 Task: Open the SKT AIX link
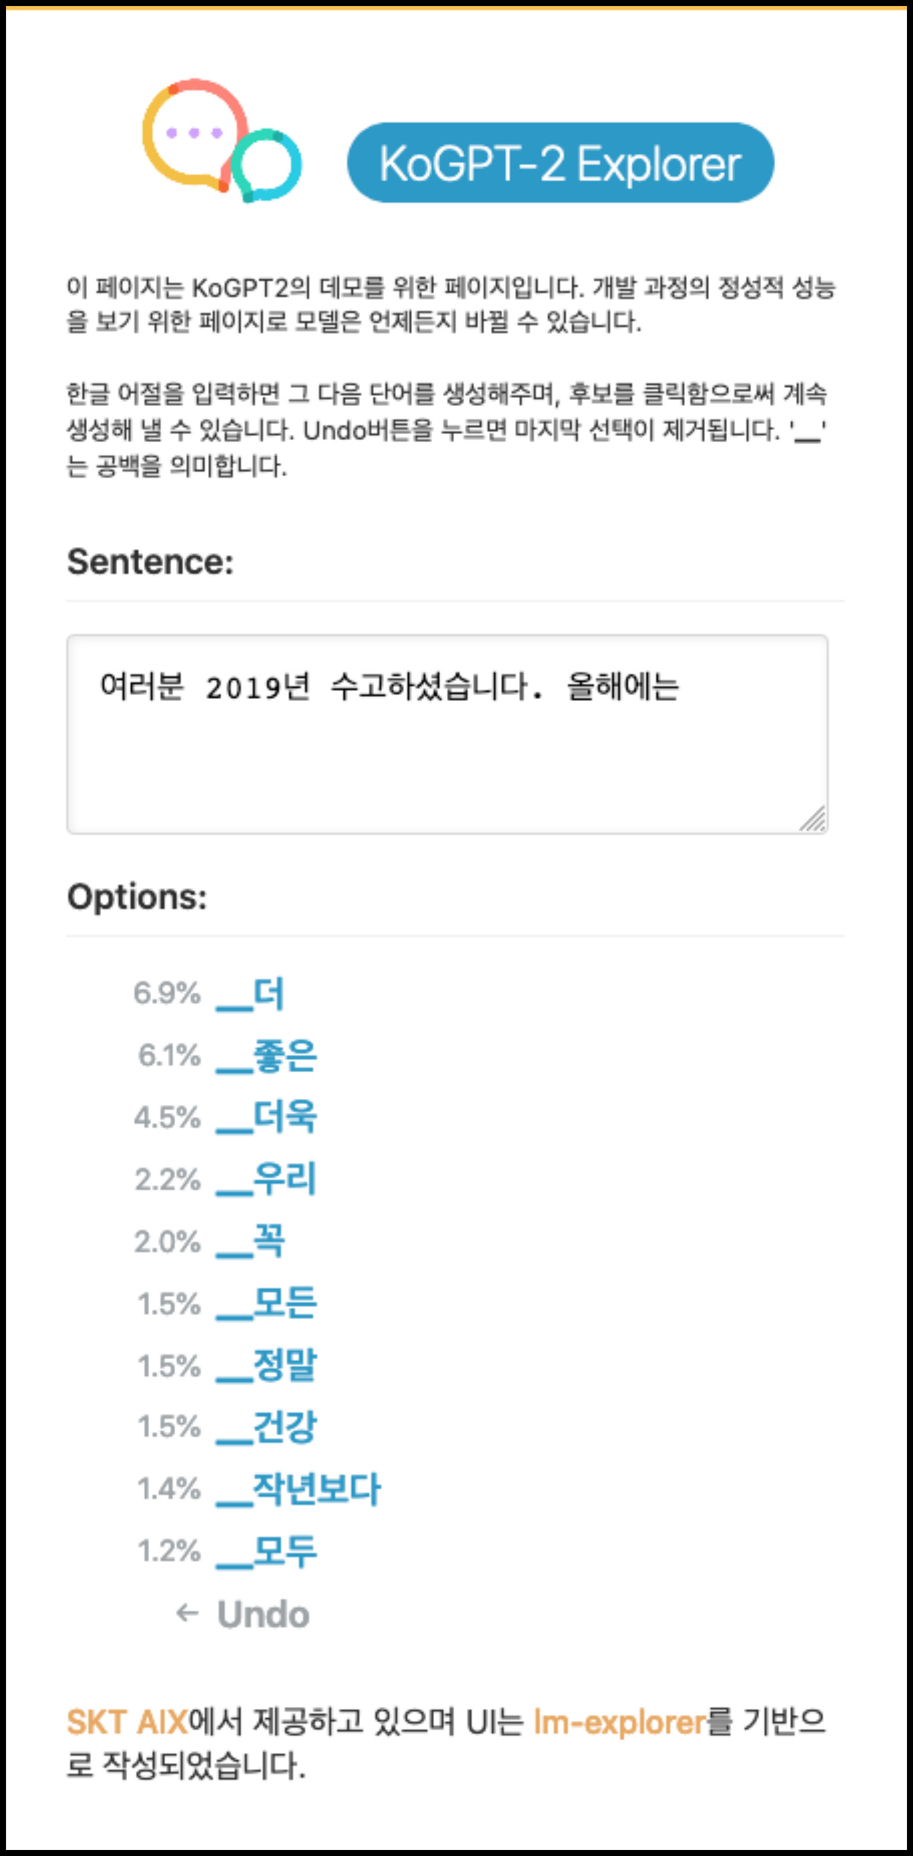point(127,1723)
